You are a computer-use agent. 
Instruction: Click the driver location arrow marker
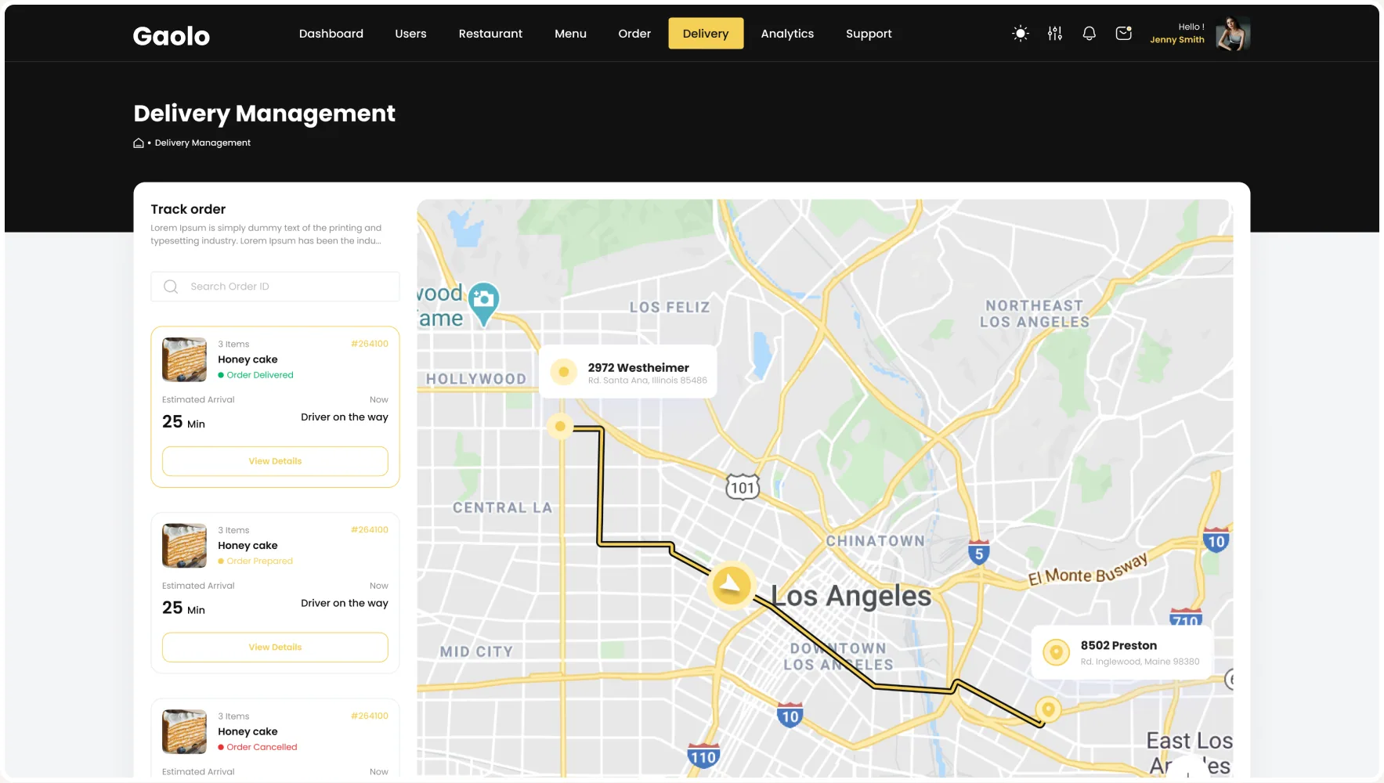731,584
